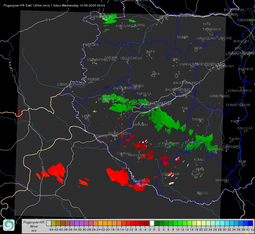Viewport: 255px width, 234px height.
Task: Click the AJKA city label
Action: [156, 74]
